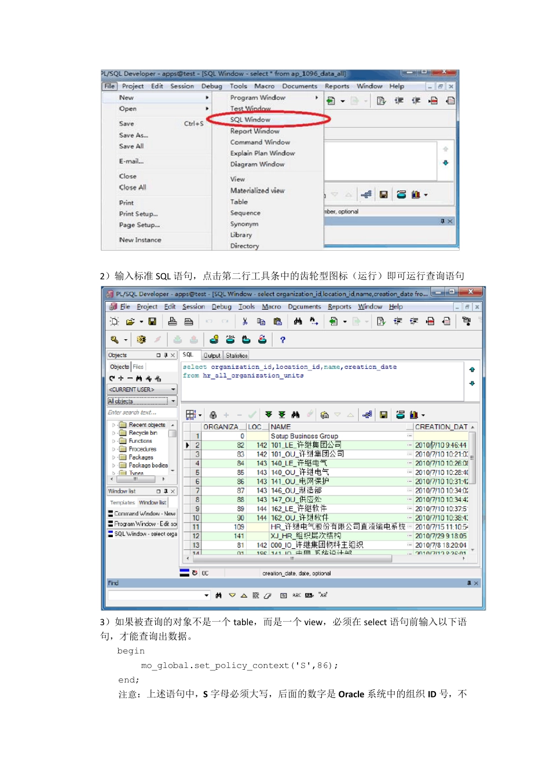
Task: Open the grid view dropdown above the results
Action: tap(200, 414)
